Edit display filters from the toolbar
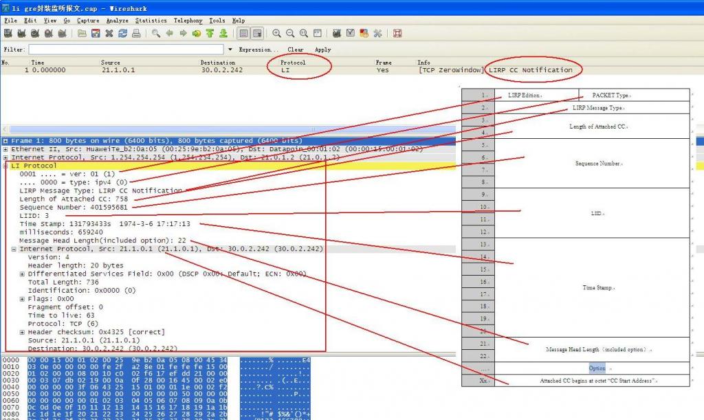The image size is (704, 420). (350, 33)
